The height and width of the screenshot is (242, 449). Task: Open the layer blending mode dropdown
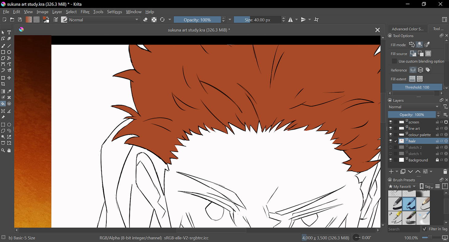click(414, 107)
